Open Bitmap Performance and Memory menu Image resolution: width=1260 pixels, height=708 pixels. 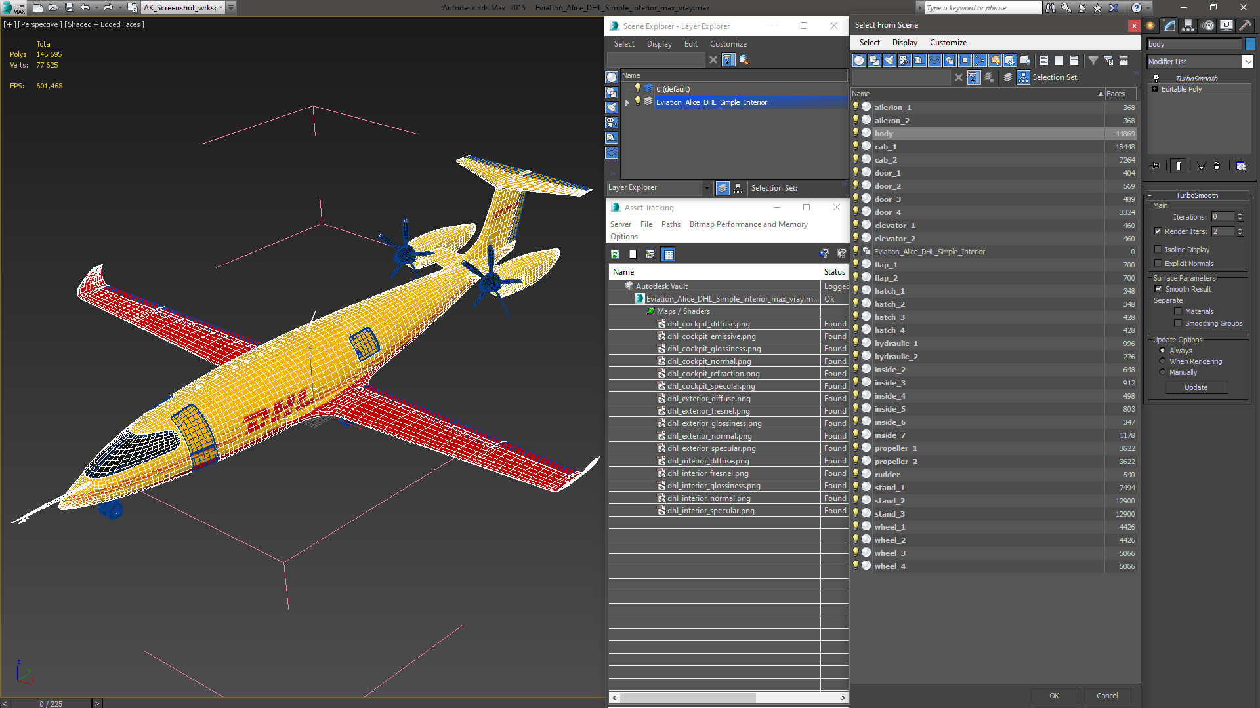click(748, 224)
